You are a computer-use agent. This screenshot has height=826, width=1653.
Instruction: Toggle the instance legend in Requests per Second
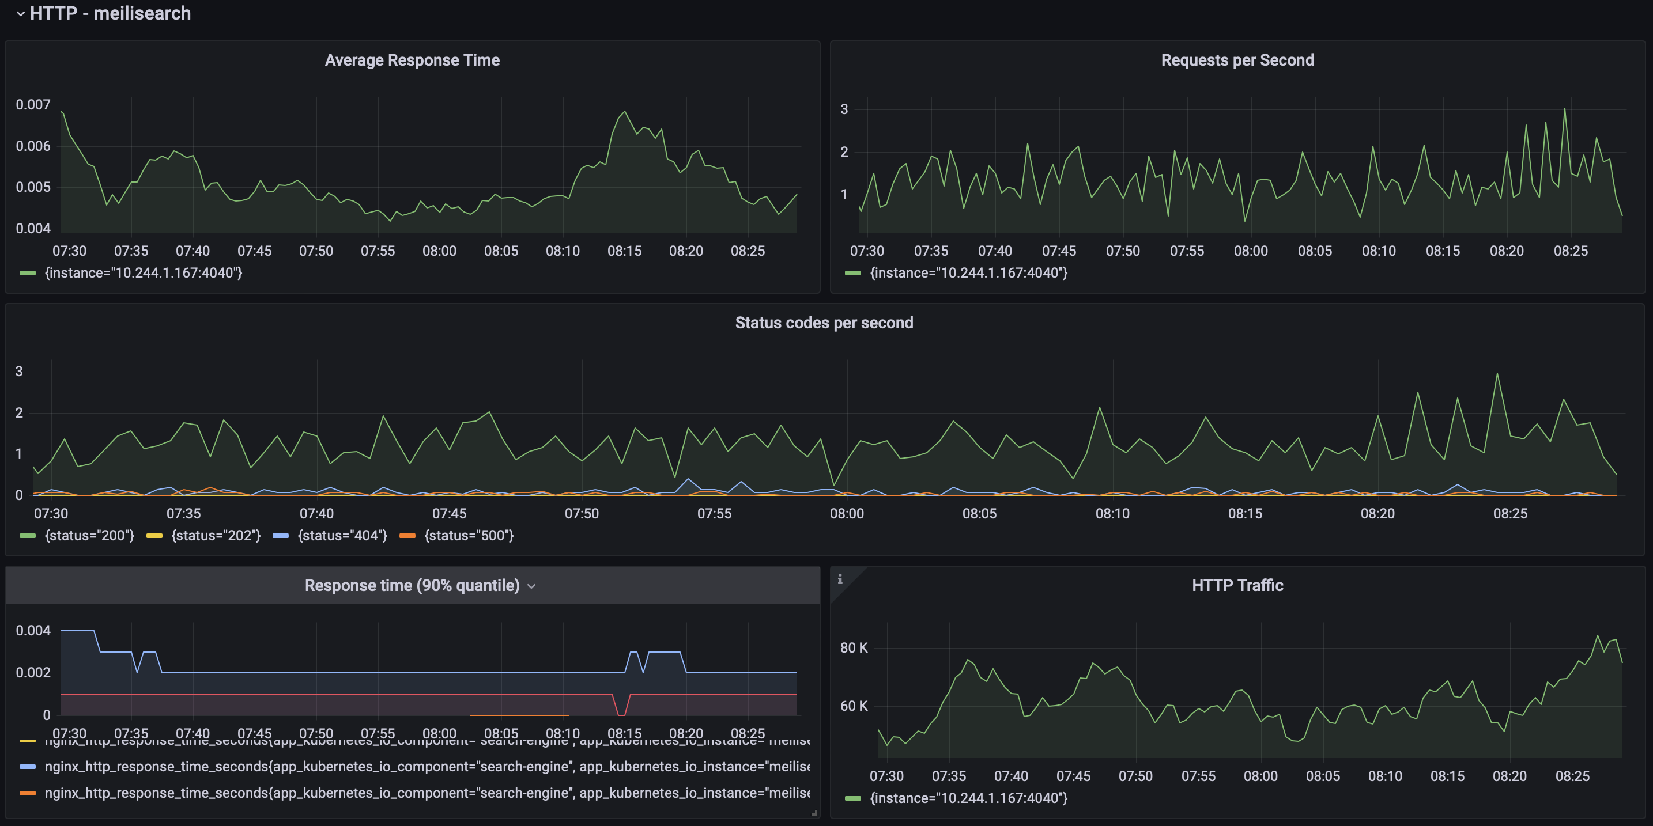point(968,272)
